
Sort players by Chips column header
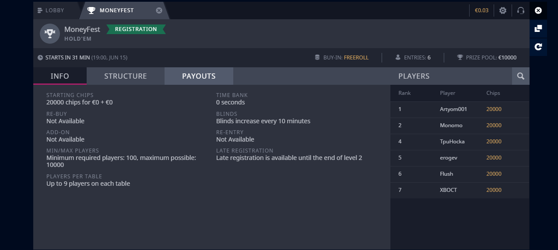[x=493, y=93]
